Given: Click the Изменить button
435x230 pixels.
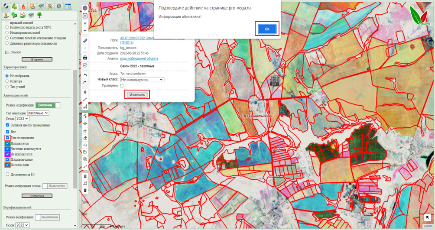Looking at the screenshot, I should click(137, 94).
